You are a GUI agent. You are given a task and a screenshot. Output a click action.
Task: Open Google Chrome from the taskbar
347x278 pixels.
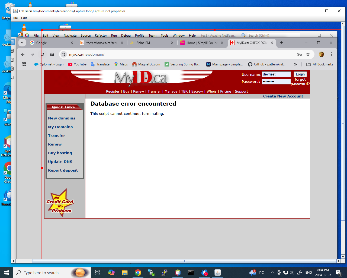pyautogui.click(x=138, y=273)
